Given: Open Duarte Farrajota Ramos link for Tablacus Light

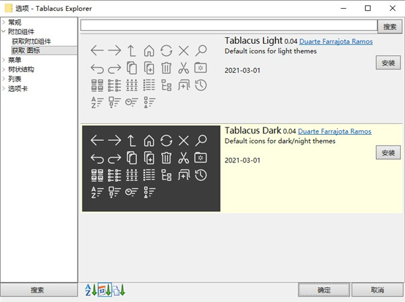Looking at the screenshot, I should [335, 42].
